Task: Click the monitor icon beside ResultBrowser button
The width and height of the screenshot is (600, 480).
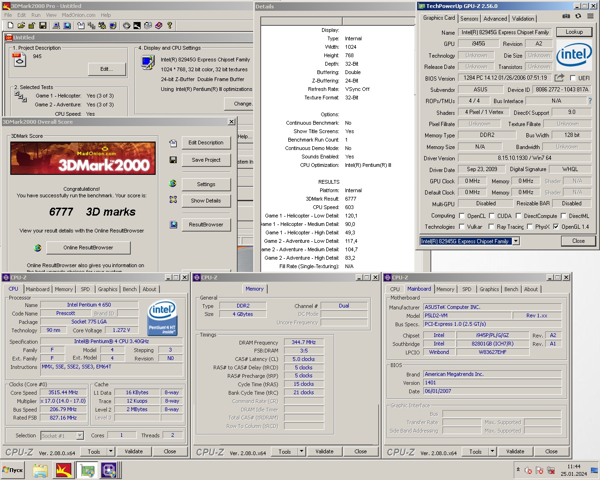Action: [x=173, y=225]
